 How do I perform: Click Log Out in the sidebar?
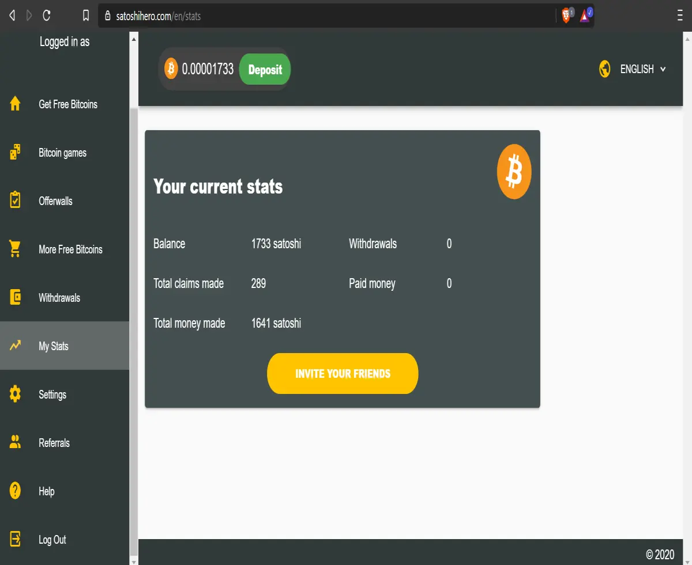[x=65, y=540]
